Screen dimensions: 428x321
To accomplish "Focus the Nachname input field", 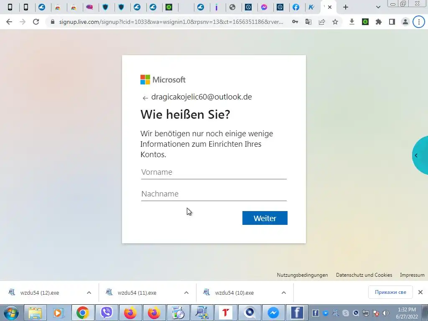I will click(x=214, y=194).
